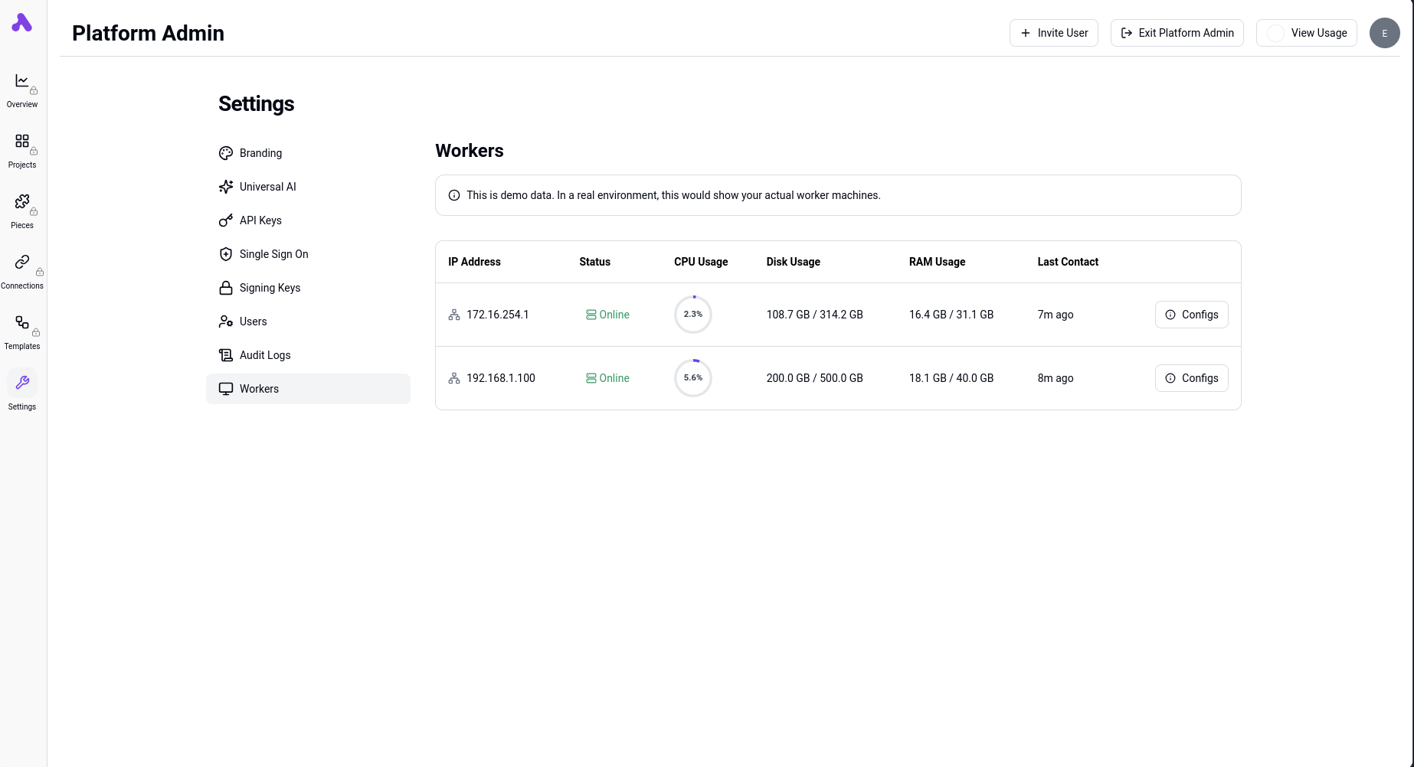Open the Overview sidebar icon

(x=22, y=81)
